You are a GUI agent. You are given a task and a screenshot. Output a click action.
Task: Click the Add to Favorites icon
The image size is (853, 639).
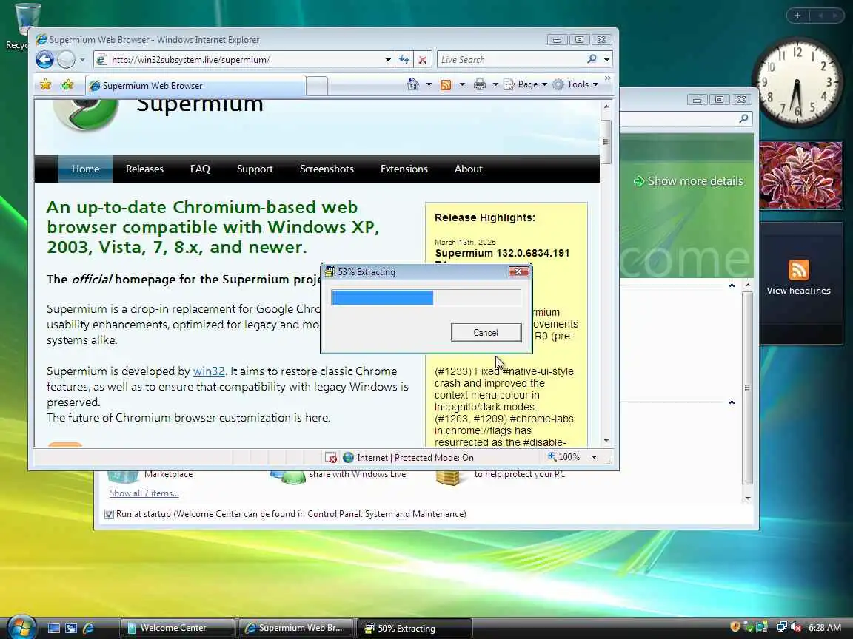[x=67, y=85]
